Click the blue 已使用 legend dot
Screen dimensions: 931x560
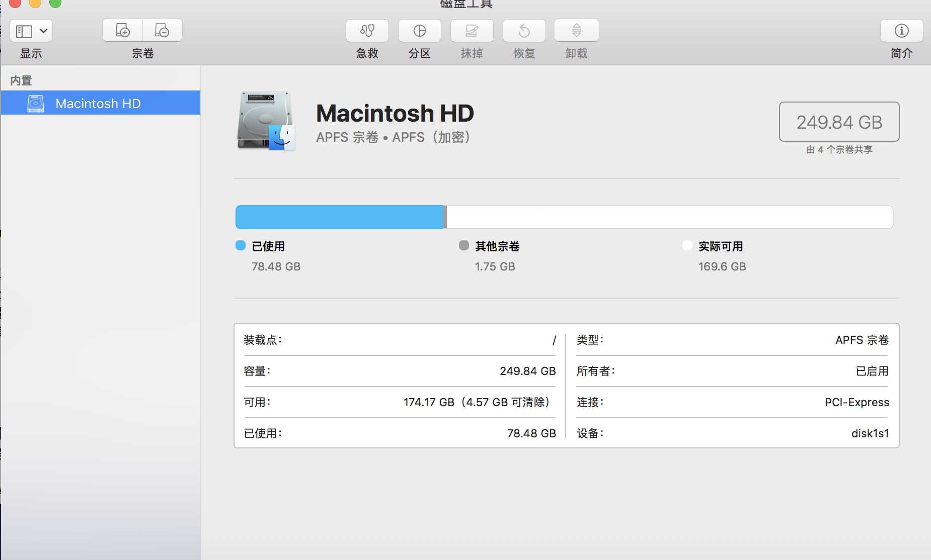tap(241, 245)
